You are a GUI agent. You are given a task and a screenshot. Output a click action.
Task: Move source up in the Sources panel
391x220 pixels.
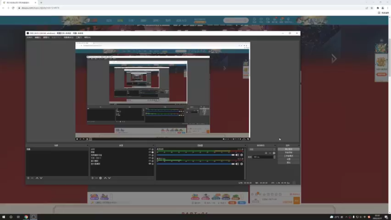[x=105, y=178]
